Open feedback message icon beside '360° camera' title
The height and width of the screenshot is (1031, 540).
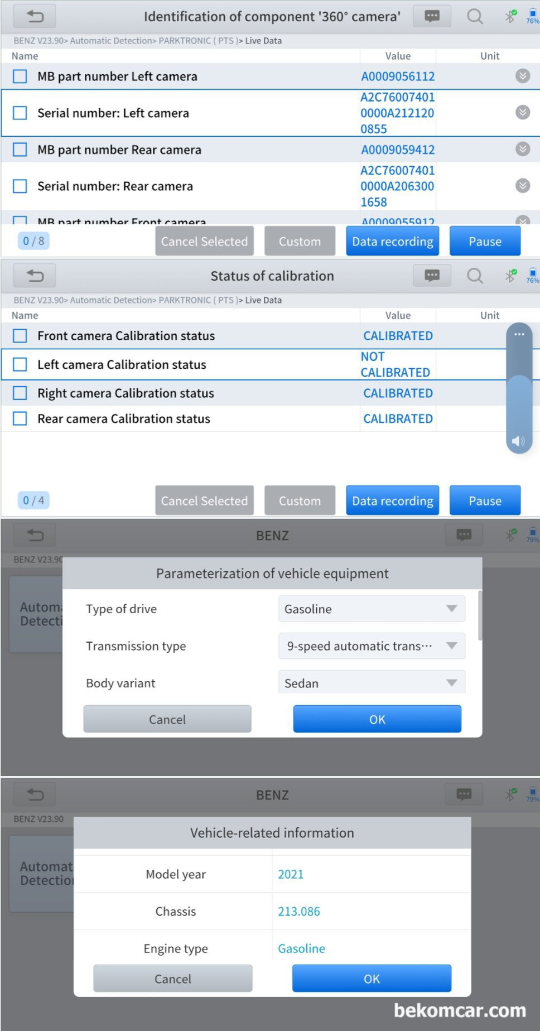pos(432,17)
